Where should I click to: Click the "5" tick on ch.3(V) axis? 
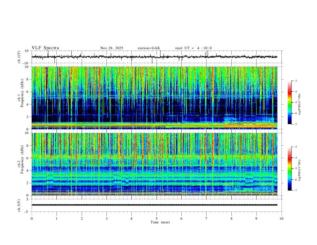[x=28, y=199]
